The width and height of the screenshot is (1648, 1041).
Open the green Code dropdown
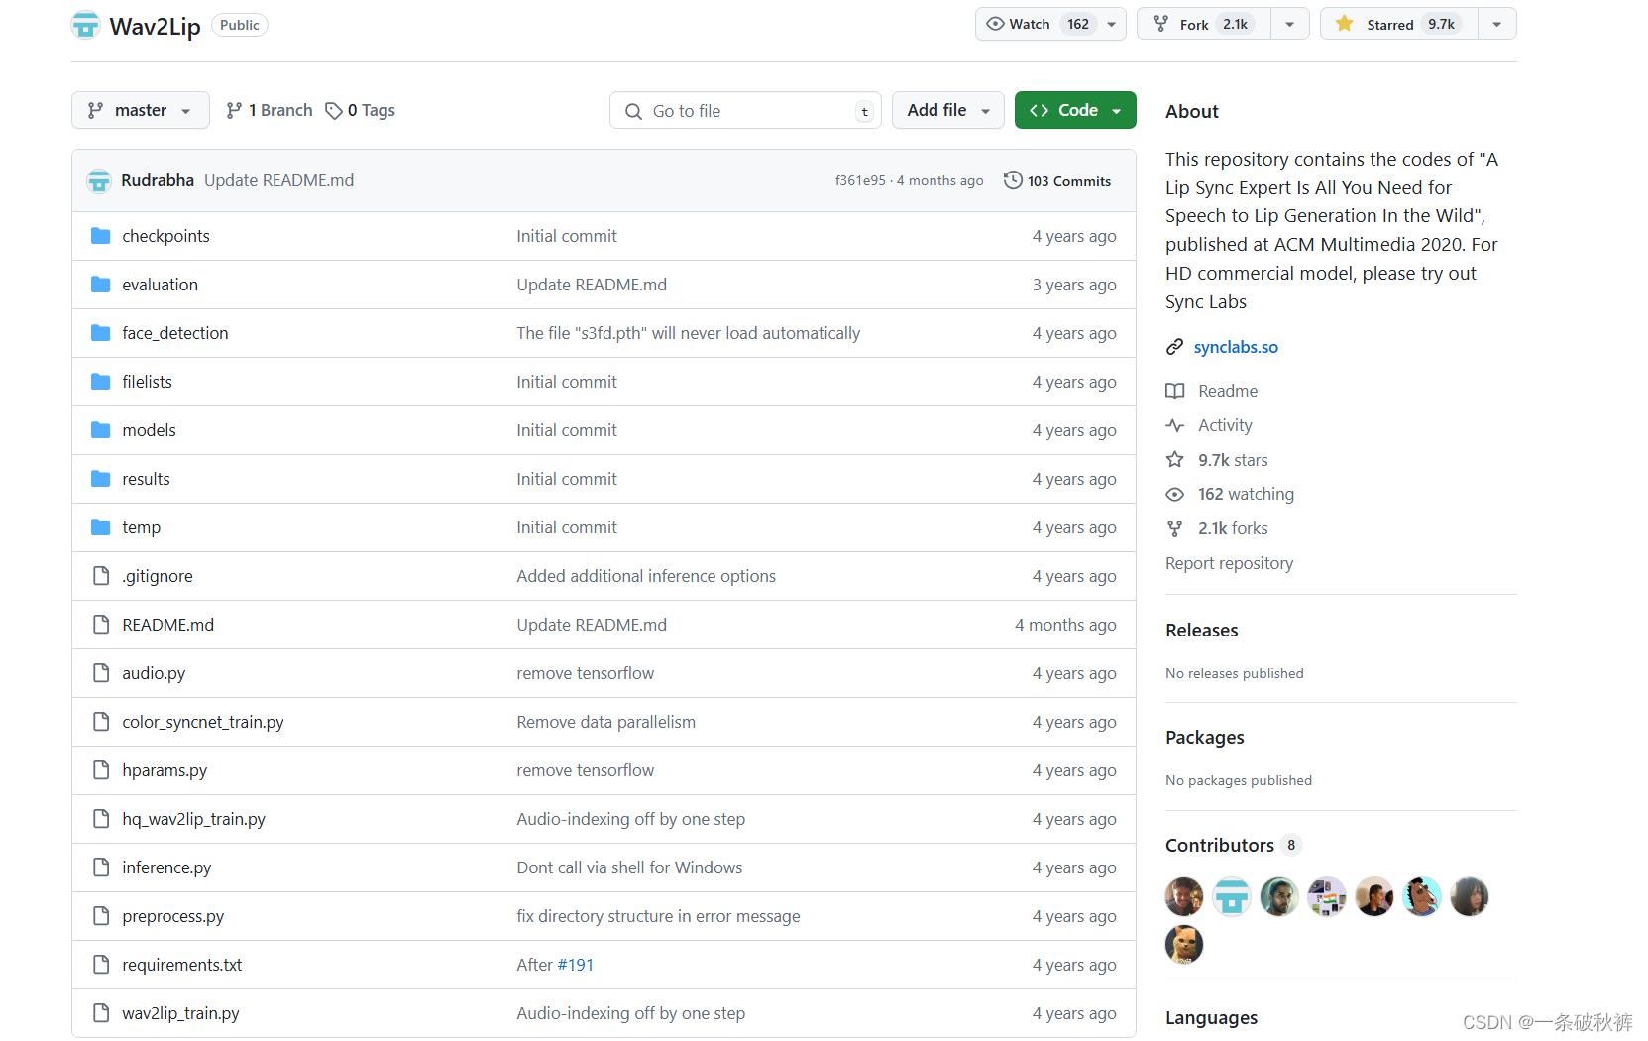[1075, 110]
